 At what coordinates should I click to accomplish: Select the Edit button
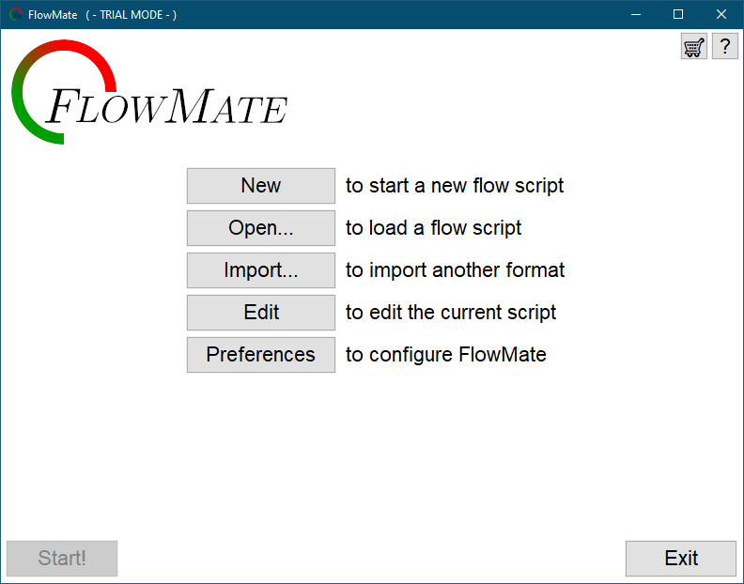pyautogui.click(x=260, y=313)
